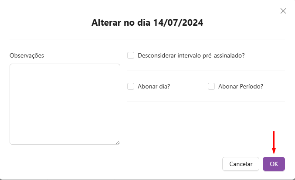Image resolution: width=295 pixels, height=180 pixels.
Task: Close the dialog with the X icon
Action: 283,11
